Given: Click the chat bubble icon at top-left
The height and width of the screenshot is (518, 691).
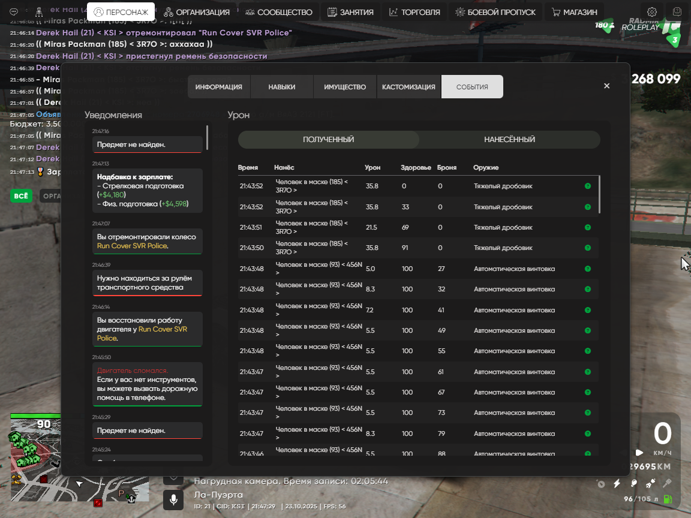Looking at the screenshot, I should pyautogui.click(x=14, y=12).
